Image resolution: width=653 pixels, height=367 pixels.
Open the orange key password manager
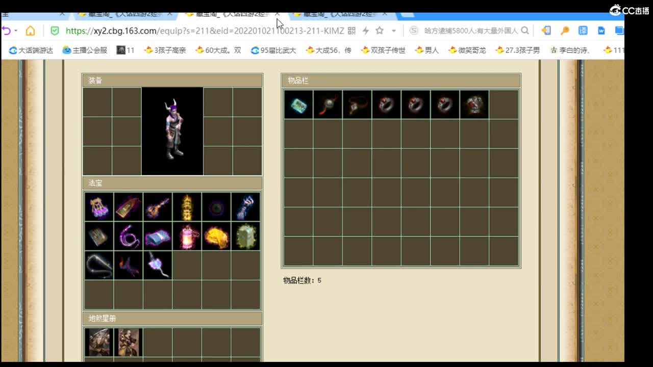(x=565, y=31)
